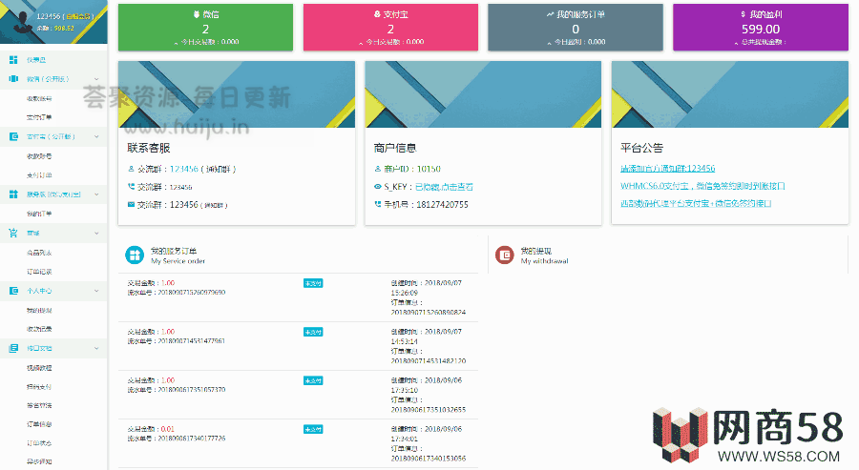Collapse the 接口文档 section chevron

click(96, 349)
